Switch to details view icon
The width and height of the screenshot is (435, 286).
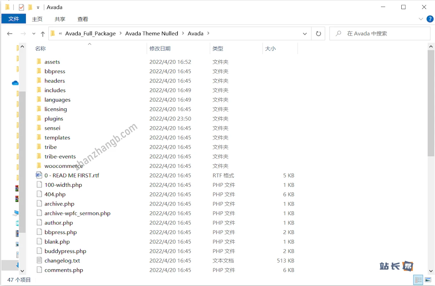[418, 280]
